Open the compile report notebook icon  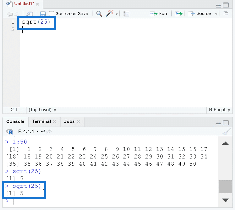click(x=126, y=14)
